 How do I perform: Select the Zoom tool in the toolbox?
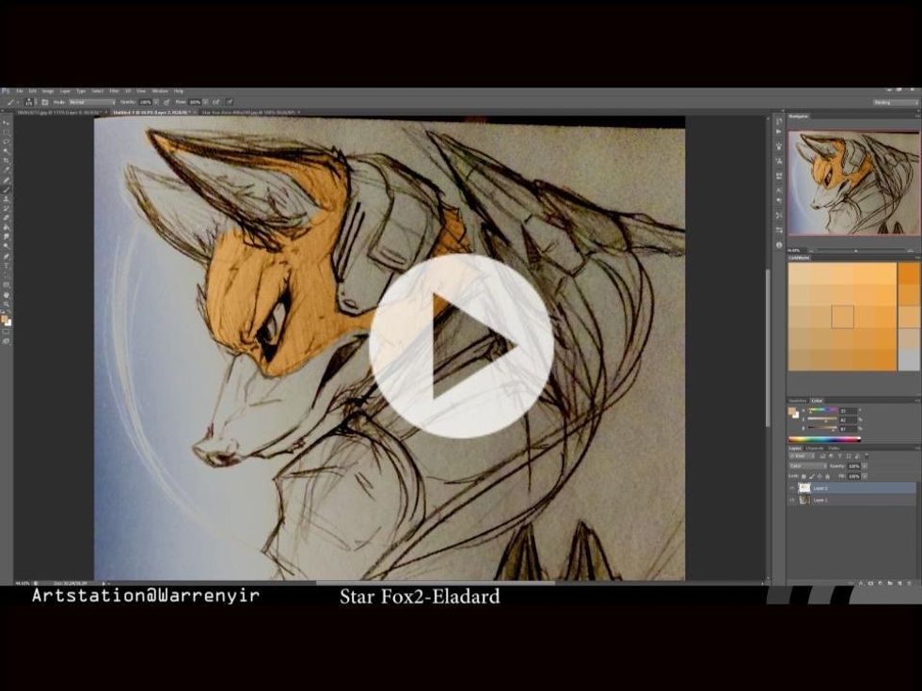point(7,305)
